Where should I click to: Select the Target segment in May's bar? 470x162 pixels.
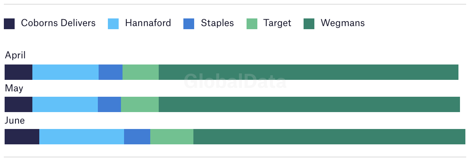pyautogui.click(x=140, y=104)
